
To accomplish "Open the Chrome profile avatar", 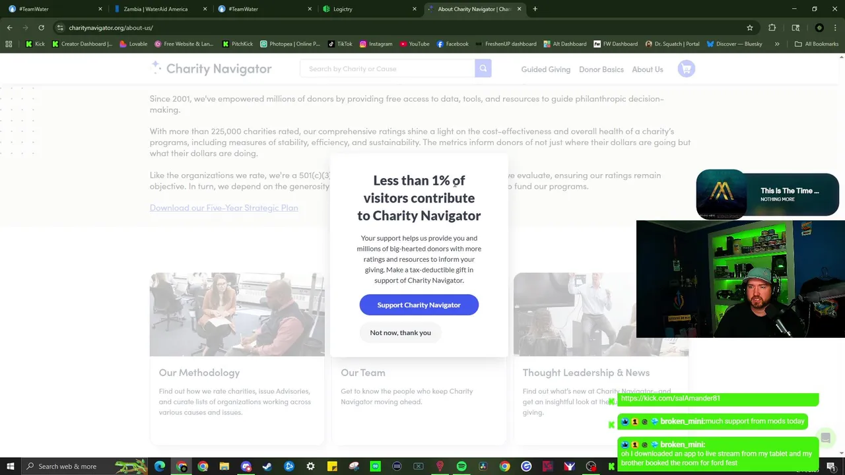I will (x=819, y=28).
